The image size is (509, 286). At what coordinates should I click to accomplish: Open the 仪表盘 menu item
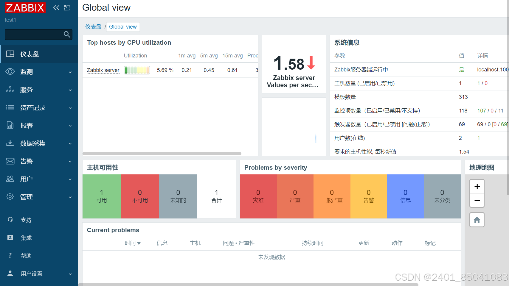click(39, 54)
